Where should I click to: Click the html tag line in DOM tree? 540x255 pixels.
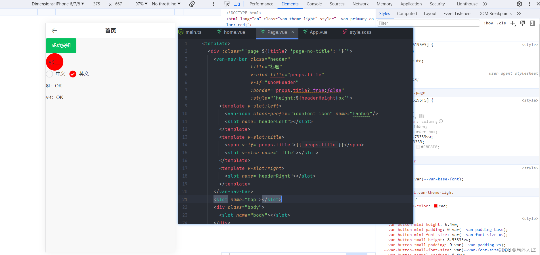point(300,22)
